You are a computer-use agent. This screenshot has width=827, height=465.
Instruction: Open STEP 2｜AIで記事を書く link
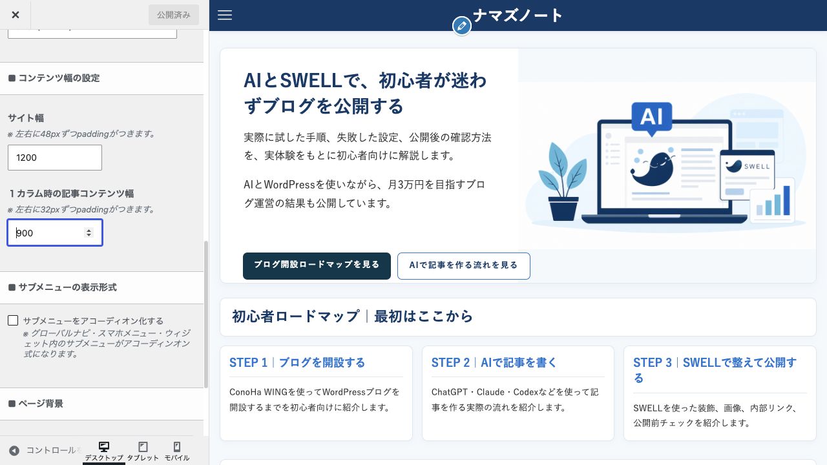[x=494, y=362]
